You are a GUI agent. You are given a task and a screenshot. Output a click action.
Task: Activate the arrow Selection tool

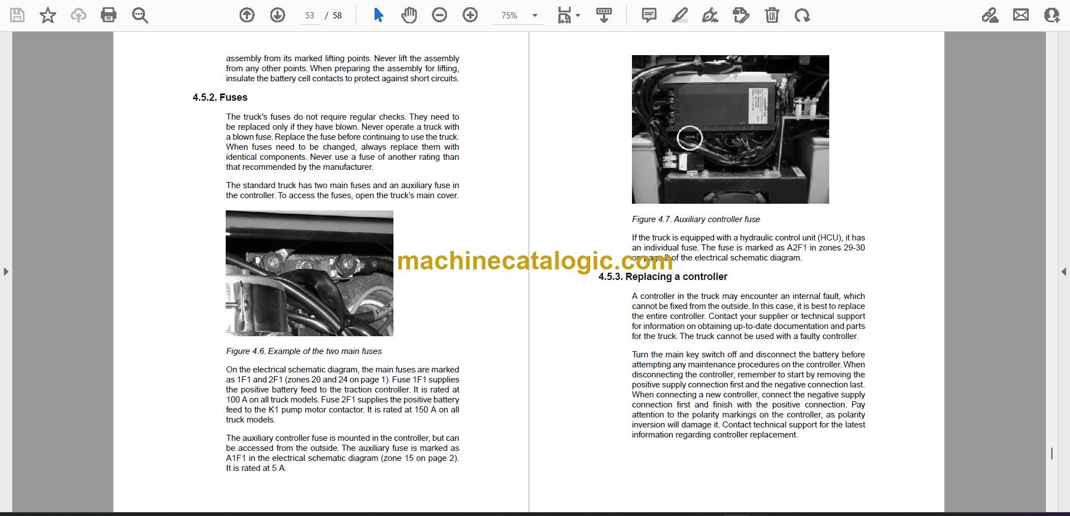pyautogui.click(x=378, y=15)
